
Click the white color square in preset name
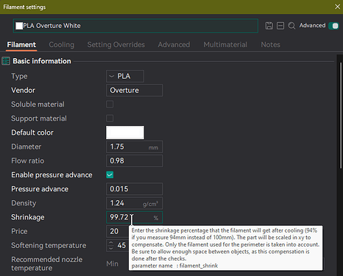[19, 26]
